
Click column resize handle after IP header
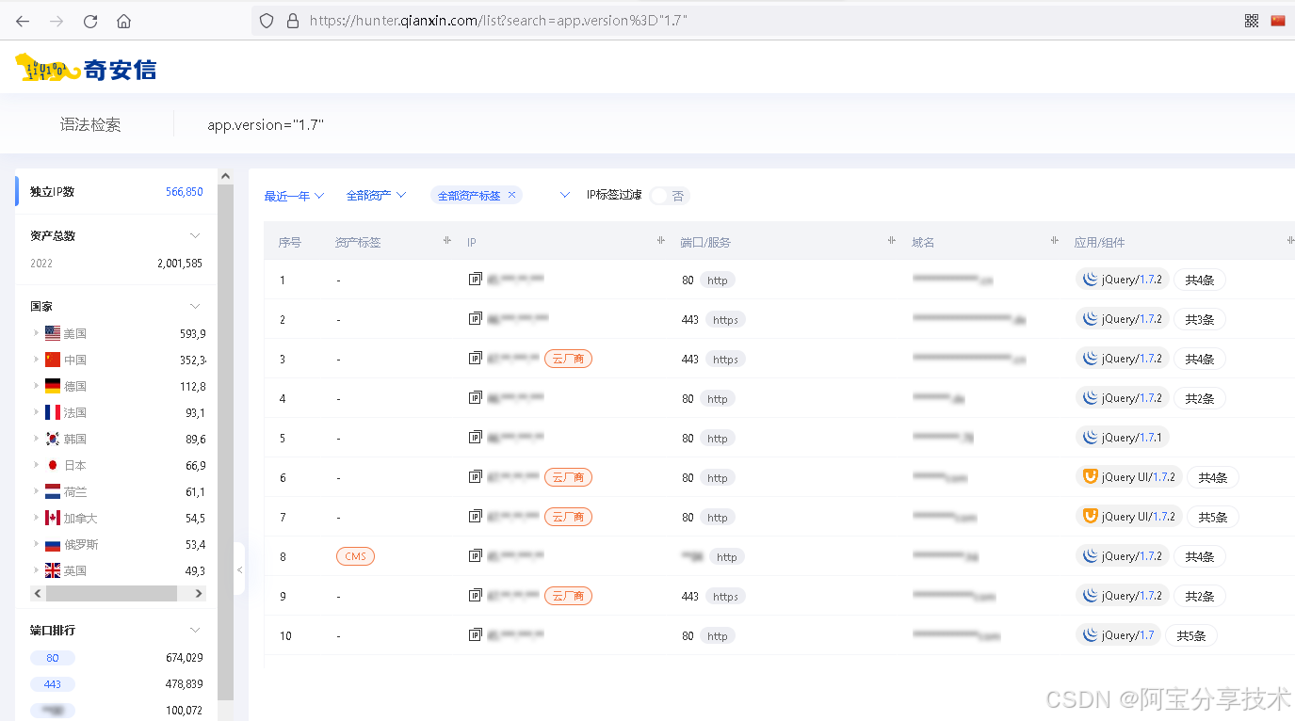[x=661, y=241]
